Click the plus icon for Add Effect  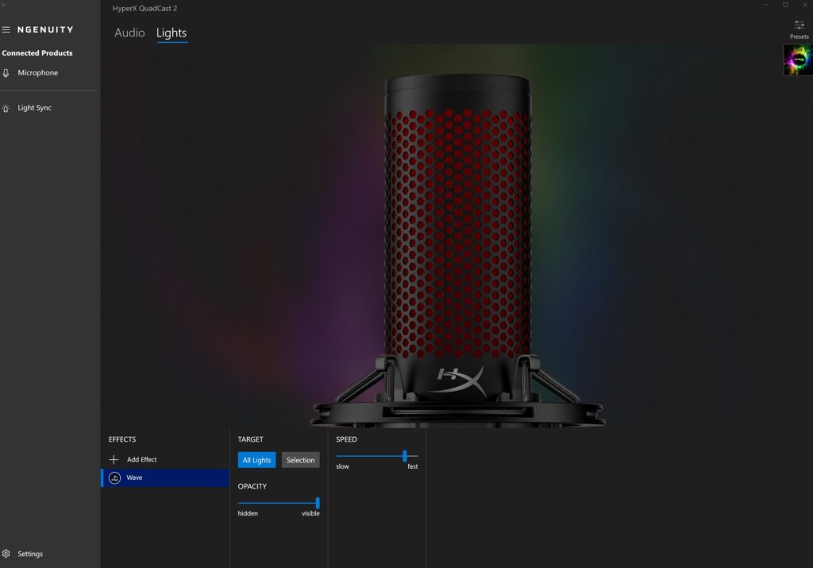pos(114,460)
